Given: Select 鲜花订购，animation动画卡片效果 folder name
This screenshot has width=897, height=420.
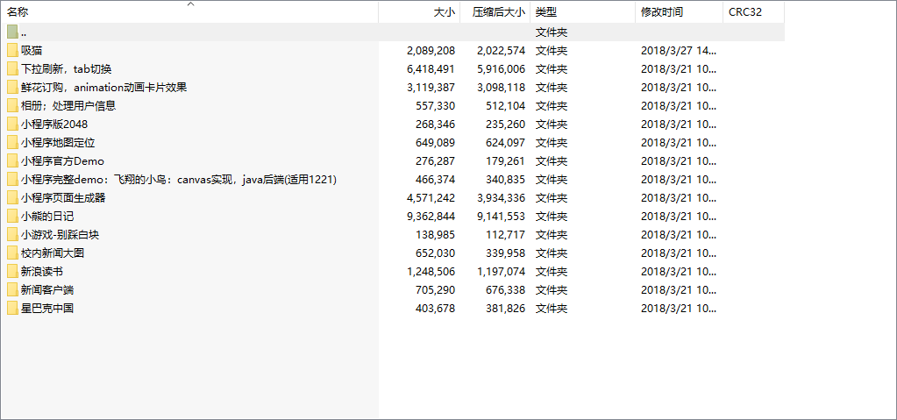Looking at the screenshot, I should click(104, 88).
